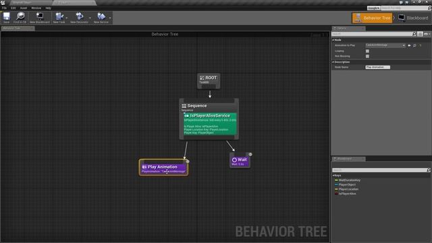Screen dimensions: 432x243
Task: Click Find in CB magnifier icon
Action: 20,16
